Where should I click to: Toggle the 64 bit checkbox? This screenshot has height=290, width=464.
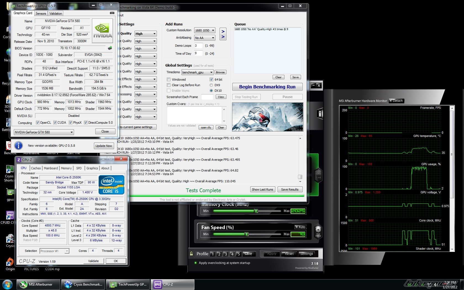[211, 80]
